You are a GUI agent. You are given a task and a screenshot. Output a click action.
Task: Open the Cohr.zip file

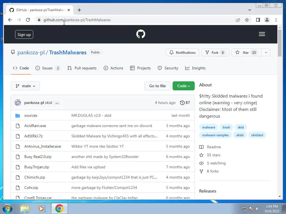[x=31, y=188]
